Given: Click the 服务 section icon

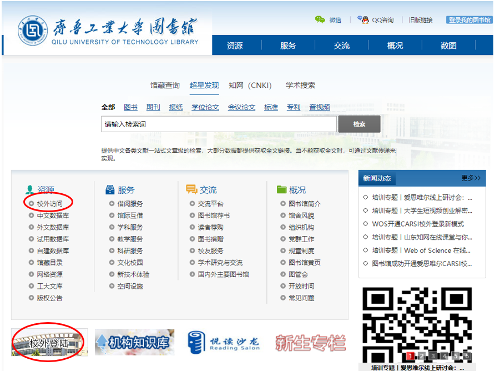Looking at the screenshot, I should click(110, 190).
